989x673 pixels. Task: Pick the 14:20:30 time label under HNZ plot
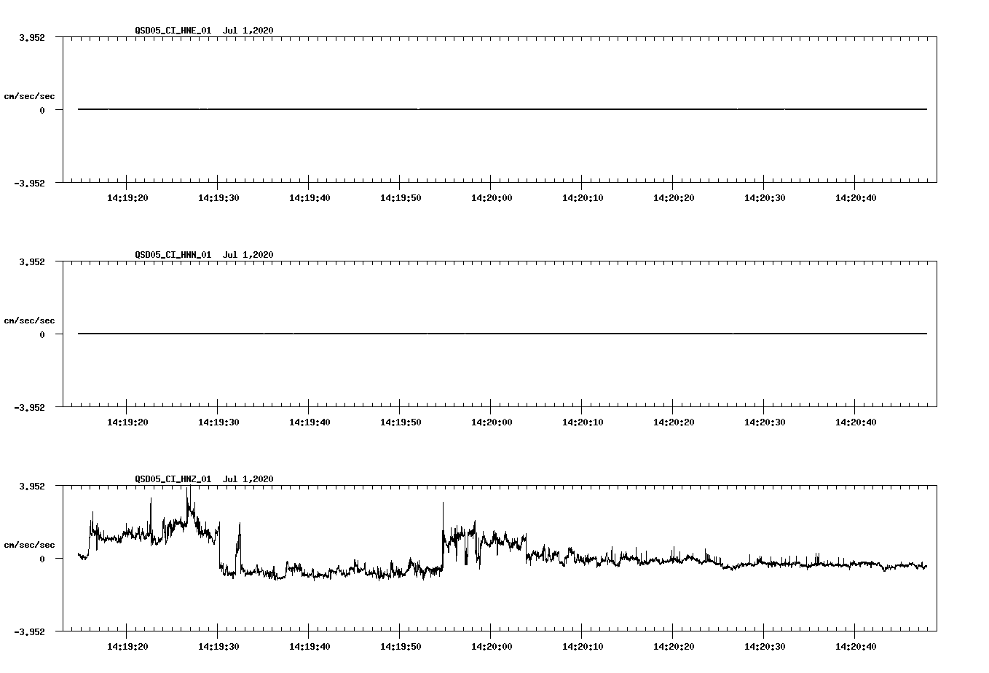tap(765, 647)
